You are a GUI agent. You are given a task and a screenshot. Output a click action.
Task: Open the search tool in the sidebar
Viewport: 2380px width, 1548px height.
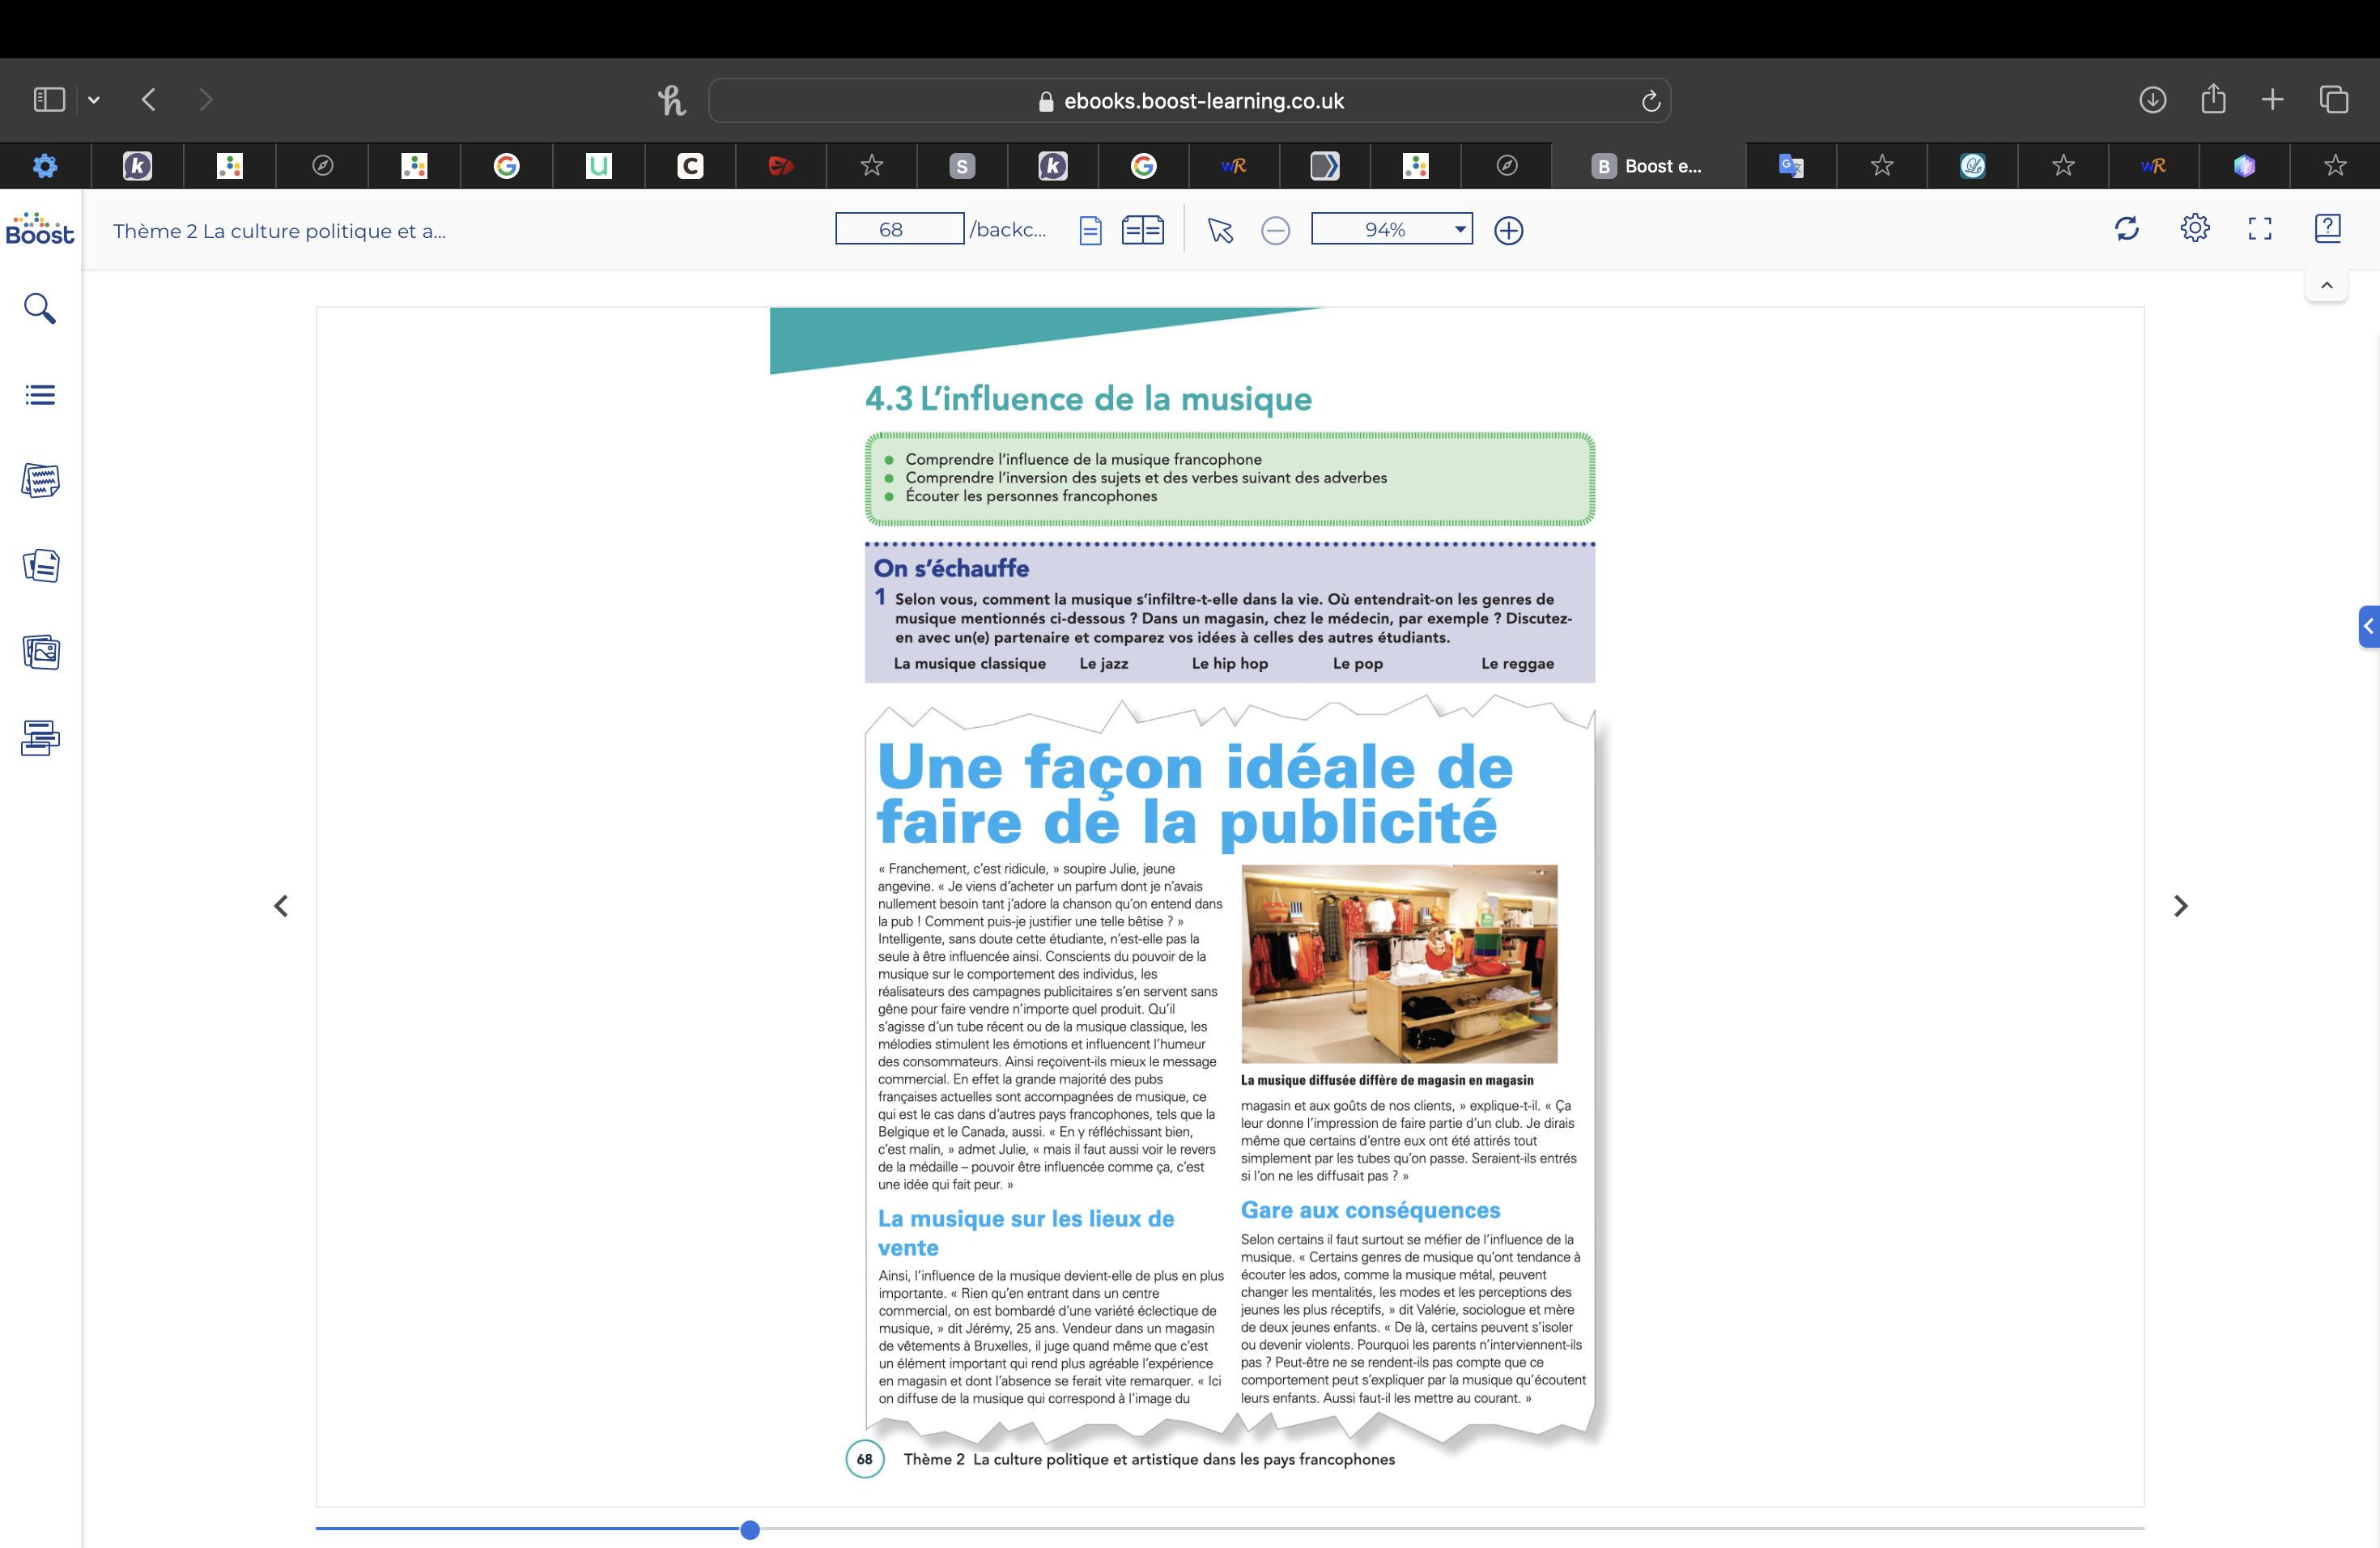point(39,308)
